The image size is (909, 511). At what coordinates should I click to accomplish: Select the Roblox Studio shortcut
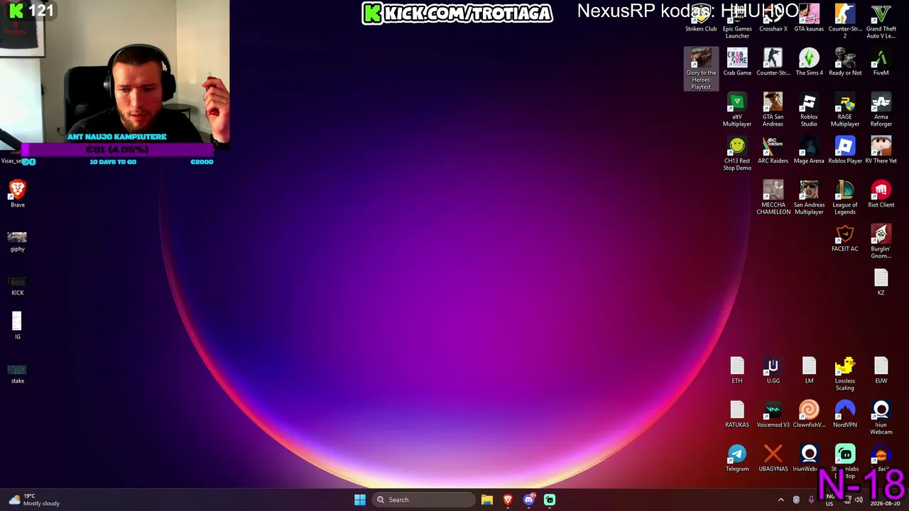809,110
